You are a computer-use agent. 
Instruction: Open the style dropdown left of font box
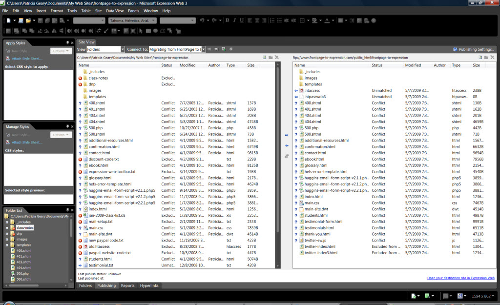click(x=103, y=20)
